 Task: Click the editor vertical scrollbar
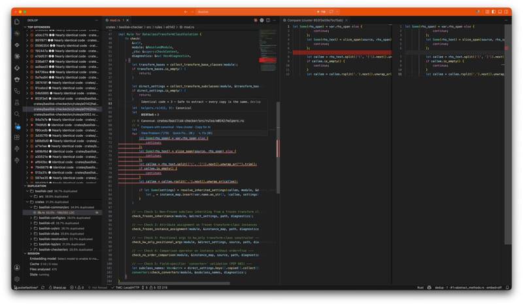(x=278, y=147)
